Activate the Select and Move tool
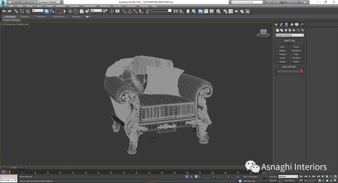The height and width of the screenshot is (183, 338). (x=70, y=11)
